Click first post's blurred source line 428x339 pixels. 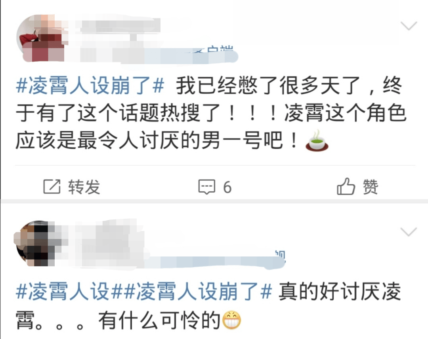pos(153,55)
